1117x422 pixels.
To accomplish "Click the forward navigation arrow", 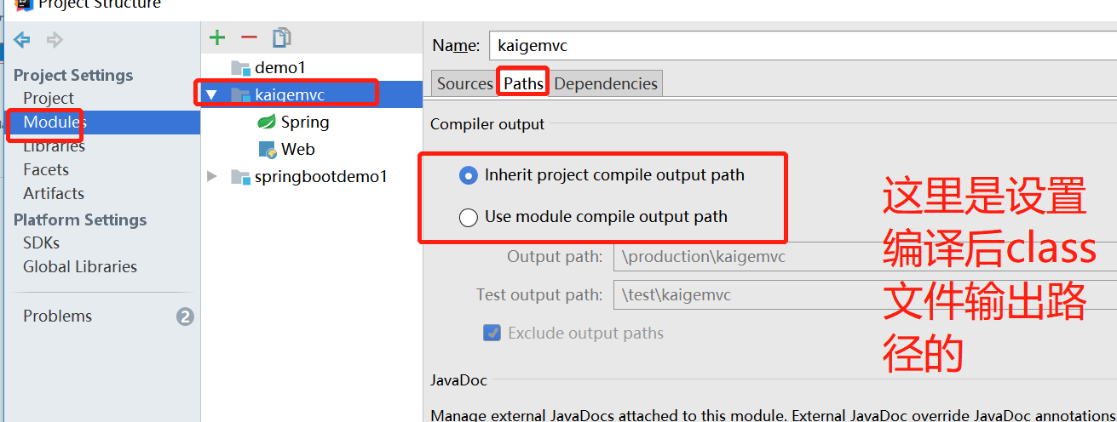I will pyautogui.click(x=55, y=40).
